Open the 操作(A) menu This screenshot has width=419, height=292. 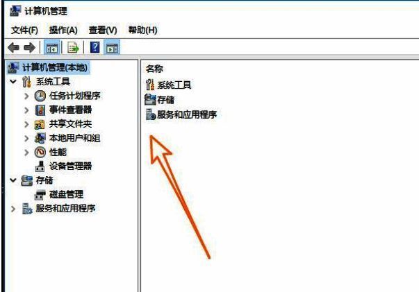pyautogui.click(x=63, y=30)
